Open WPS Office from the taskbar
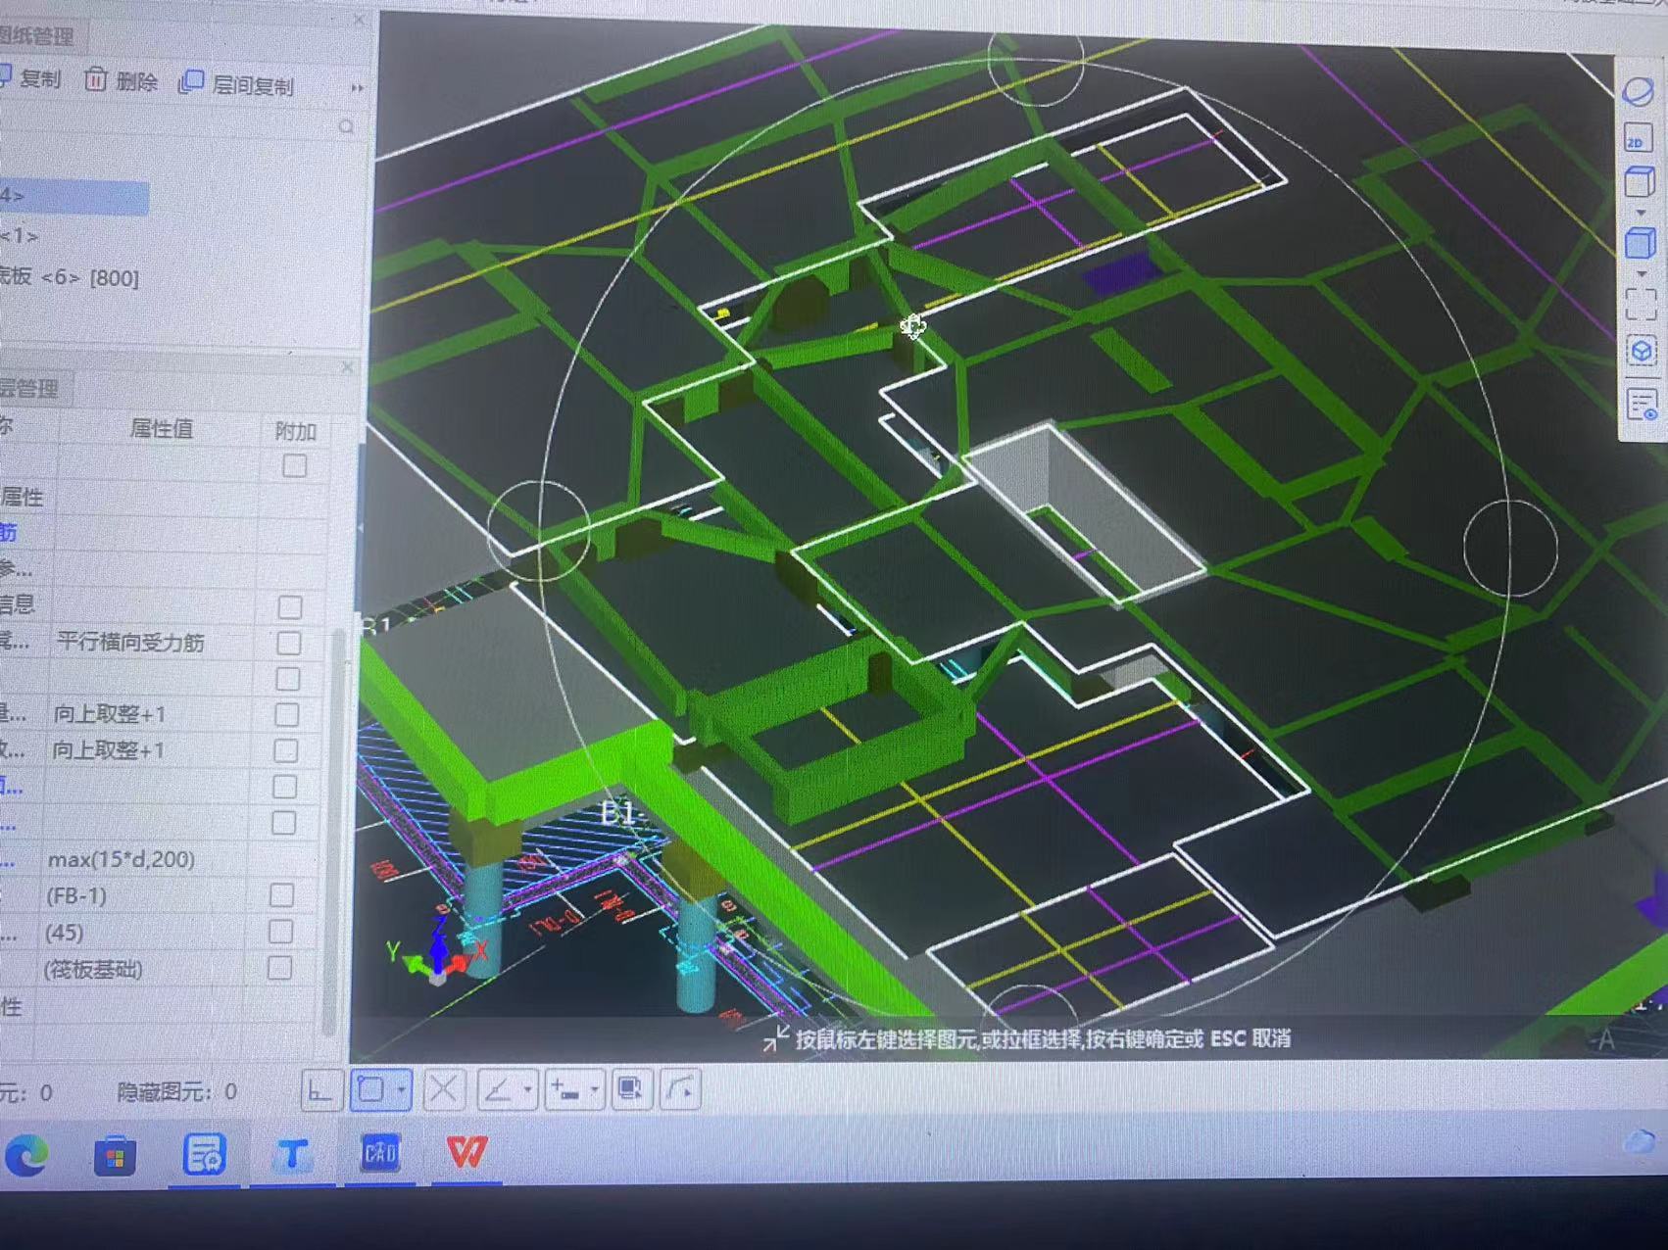The height and width of the screenshot is (1250, 1668). click(466, 1153)
